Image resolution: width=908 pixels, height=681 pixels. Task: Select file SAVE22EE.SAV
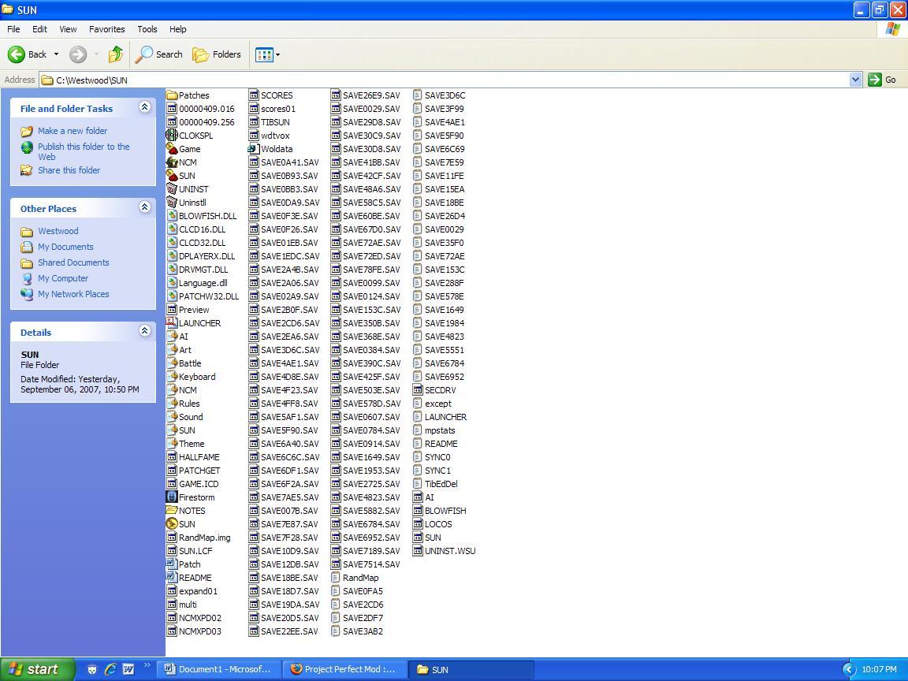284,631
